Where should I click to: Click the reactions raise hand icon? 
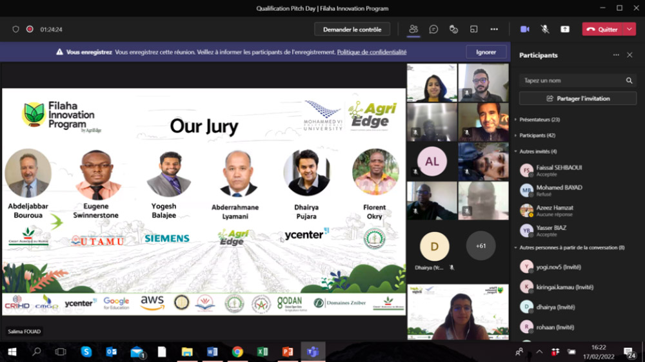453,29
